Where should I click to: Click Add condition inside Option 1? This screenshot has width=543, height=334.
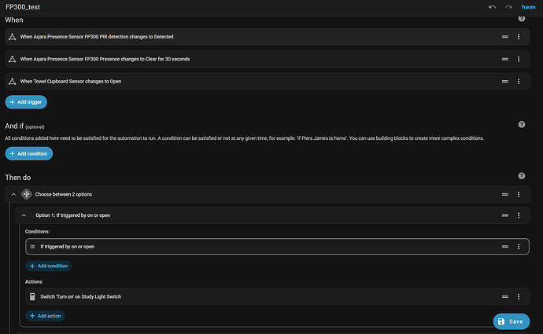click(x=48, y=266)
